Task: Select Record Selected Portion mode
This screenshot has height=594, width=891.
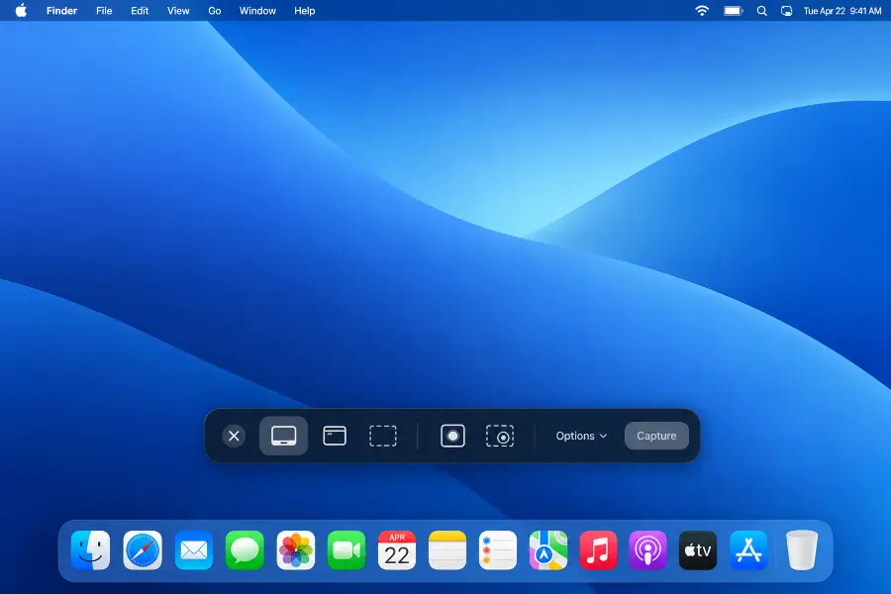Action: click(x=500, y=436)
